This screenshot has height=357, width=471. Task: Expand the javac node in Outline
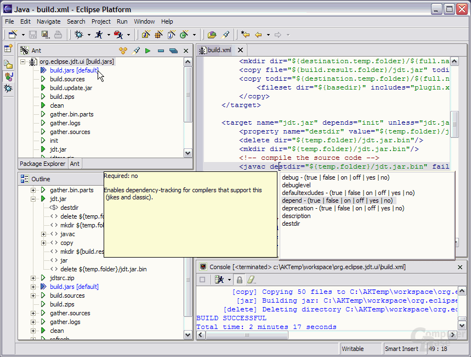(43, 234)
